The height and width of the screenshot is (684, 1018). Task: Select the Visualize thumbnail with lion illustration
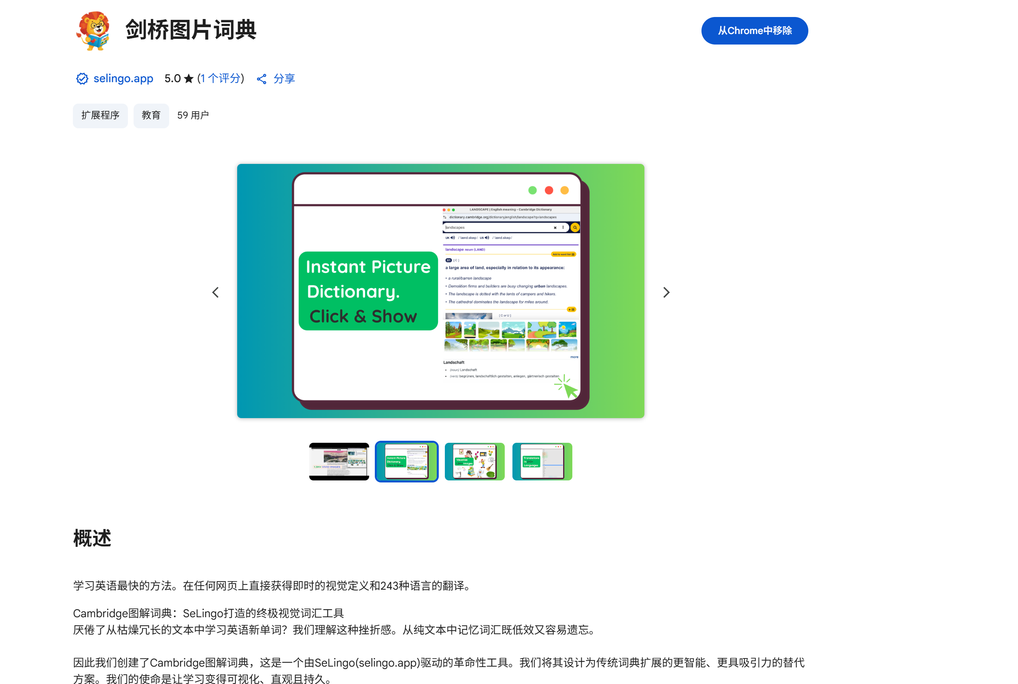pyautogui.click(x=474, y=461)
